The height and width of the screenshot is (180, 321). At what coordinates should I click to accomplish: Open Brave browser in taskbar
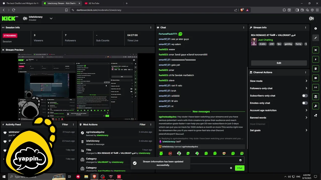point(94,177)
